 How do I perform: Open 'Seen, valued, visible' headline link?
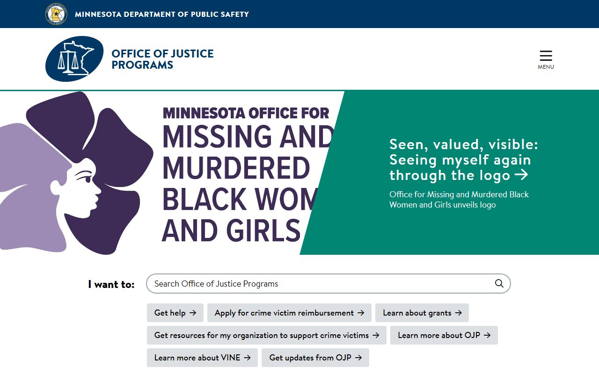point(463,159)
